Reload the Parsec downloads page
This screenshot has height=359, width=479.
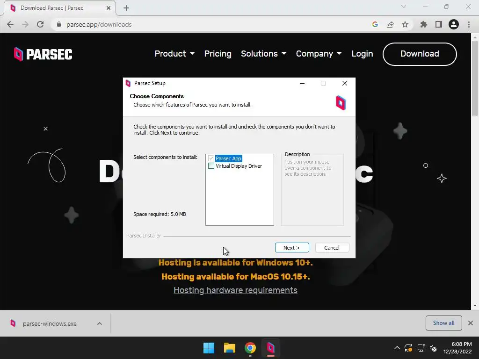click(40, 24)
